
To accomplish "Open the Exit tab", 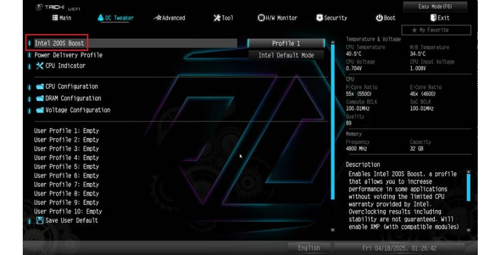I will [440, 18].
